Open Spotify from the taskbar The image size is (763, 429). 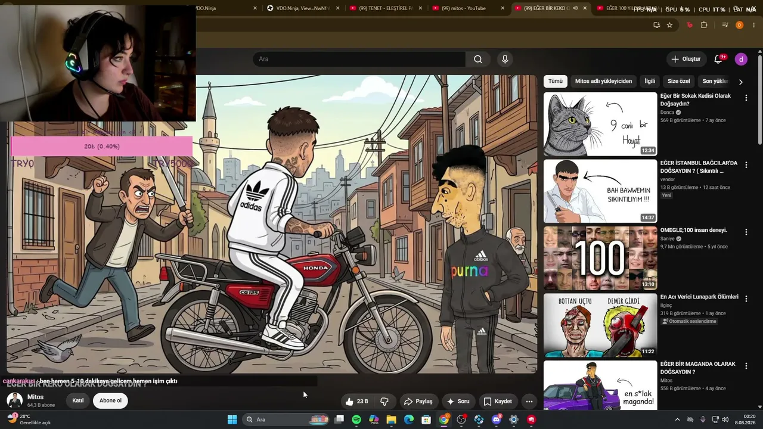tap(356, 419)
